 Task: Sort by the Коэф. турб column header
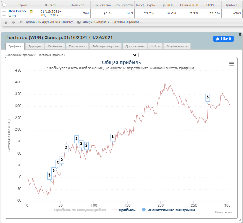[x=145, y=5]
